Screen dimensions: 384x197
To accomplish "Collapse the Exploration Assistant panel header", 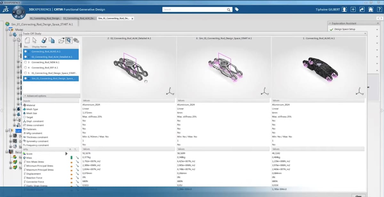I will click(330, 23).
